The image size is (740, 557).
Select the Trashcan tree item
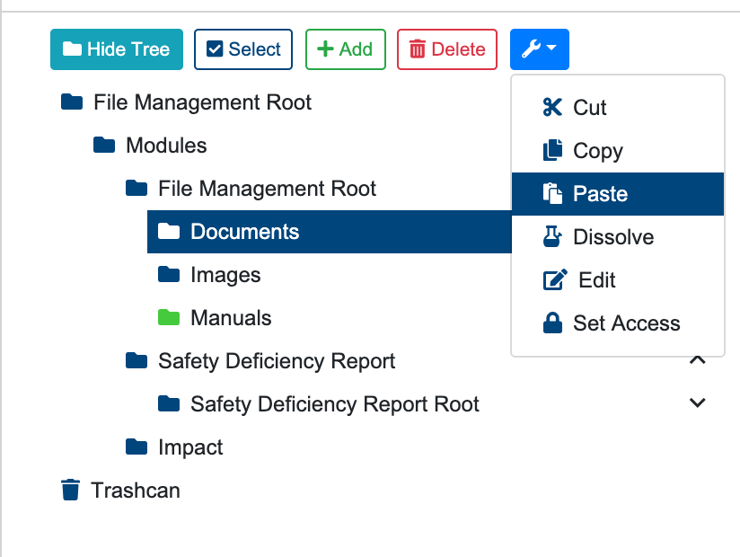(136, 491)
